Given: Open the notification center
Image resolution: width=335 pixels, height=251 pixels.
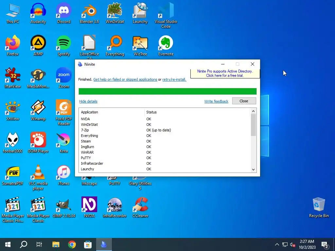Looking at the screenshot, I should click(325, 245).
